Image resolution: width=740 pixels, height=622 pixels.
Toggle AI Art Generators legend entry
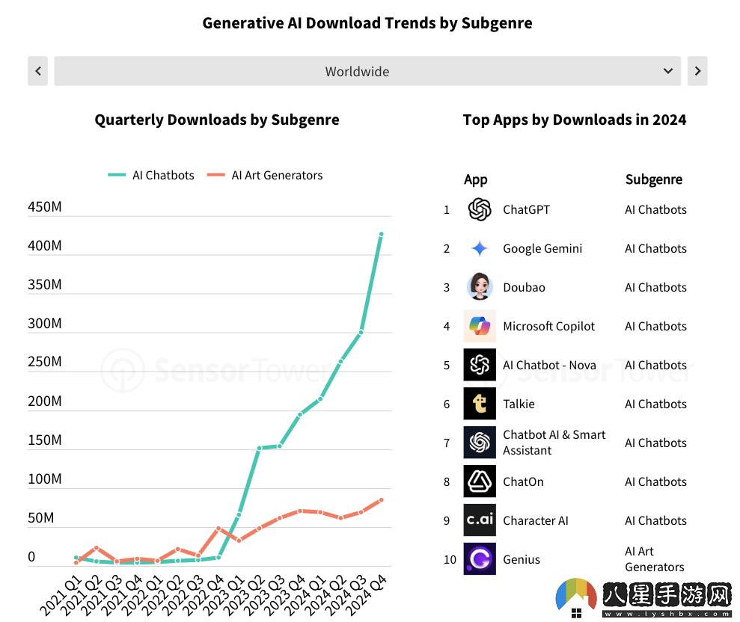[265, 176]
